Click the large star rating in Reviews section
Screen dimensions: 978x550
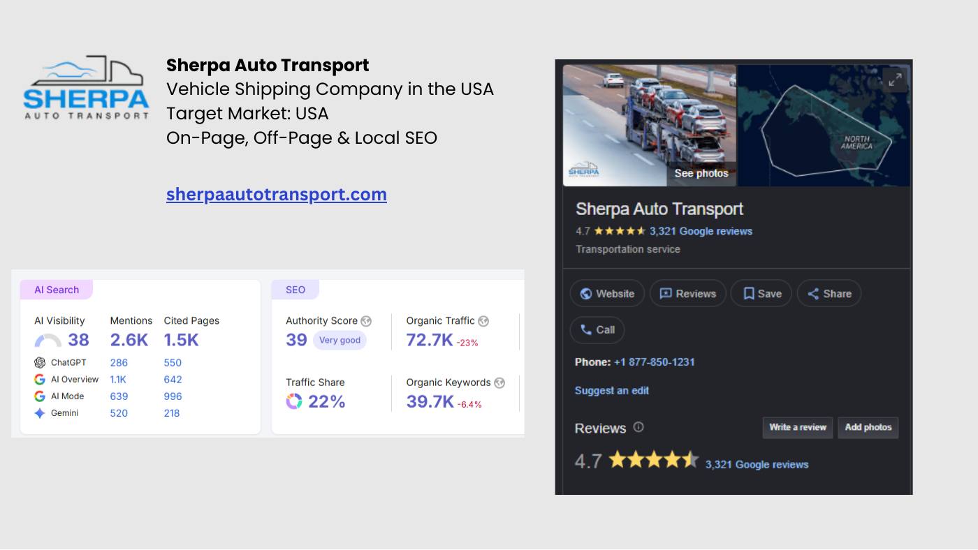click(653, 459)
